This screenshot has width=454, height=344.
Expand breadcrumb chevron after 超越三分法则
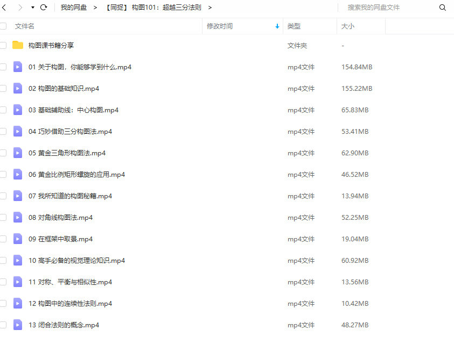[x=209, y=8]
